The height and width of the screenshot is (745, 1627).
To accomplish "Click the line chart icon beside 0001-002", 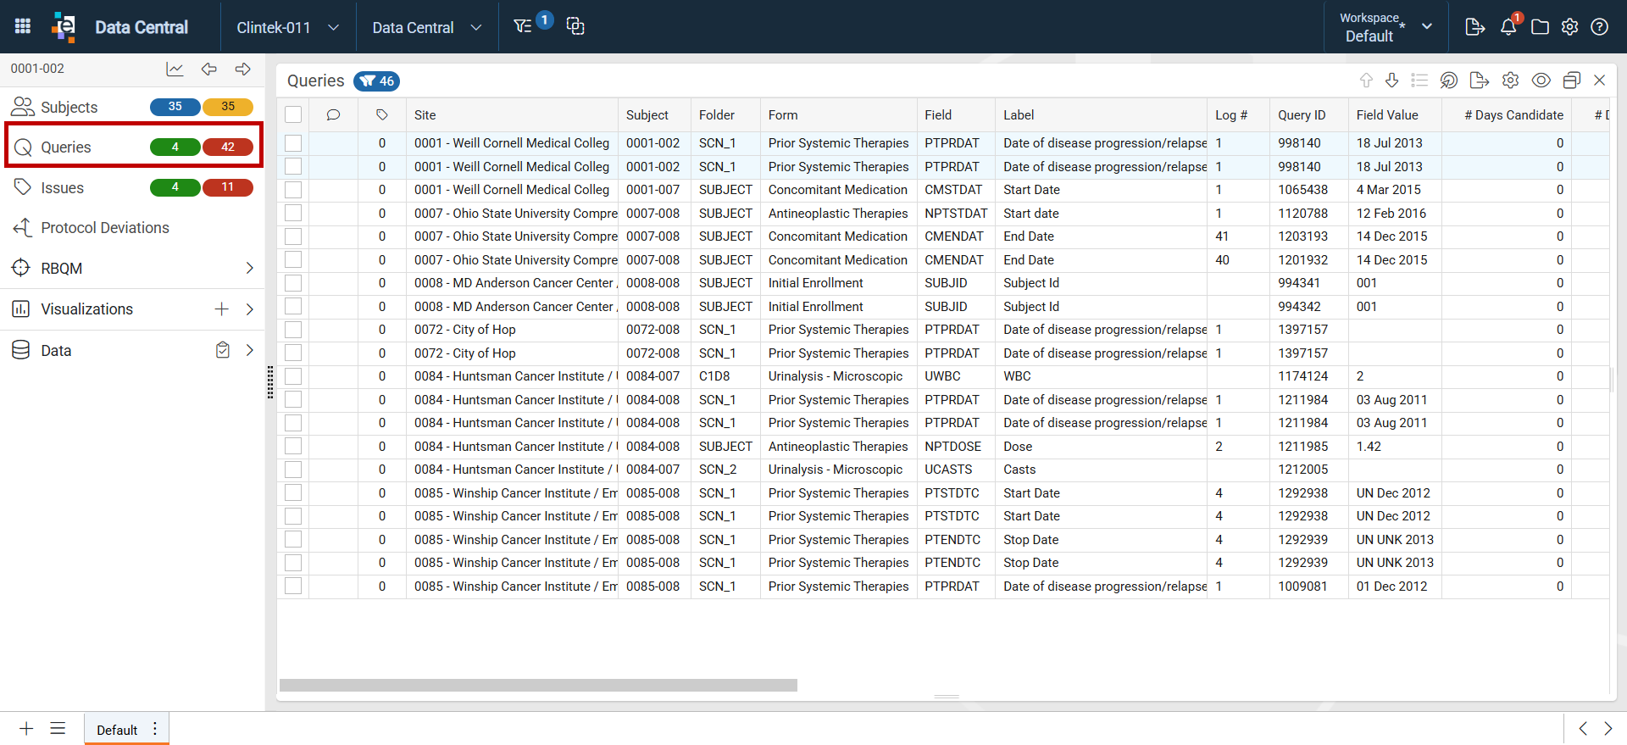I will click(175, 69).
